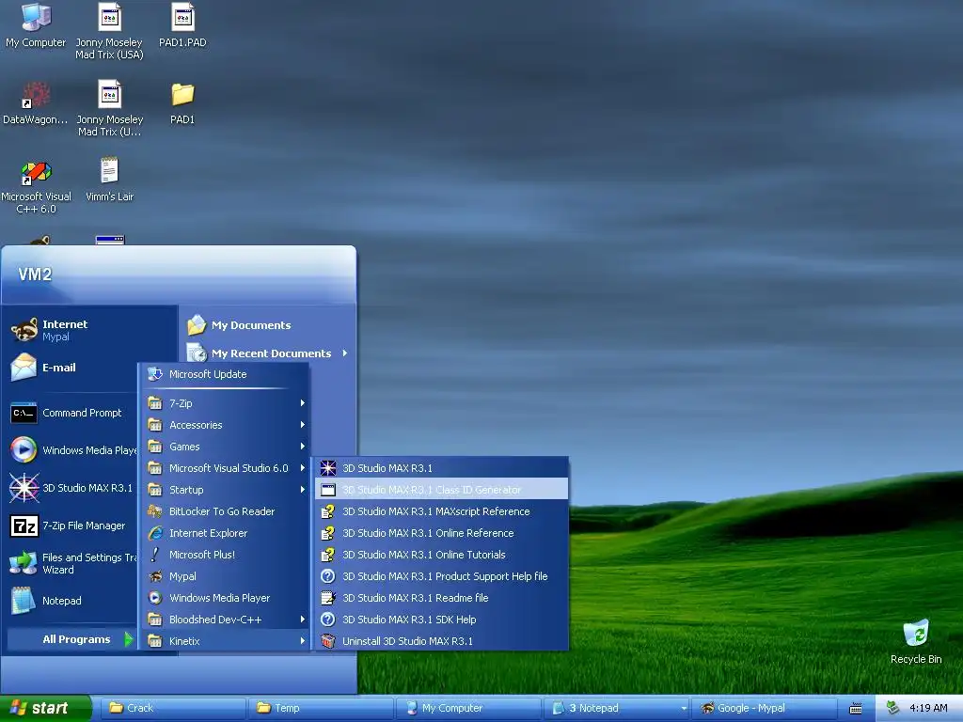Screen dimensions: 963x722
Task: Expand the Accessories folder
Action: [x=225, y=425]
